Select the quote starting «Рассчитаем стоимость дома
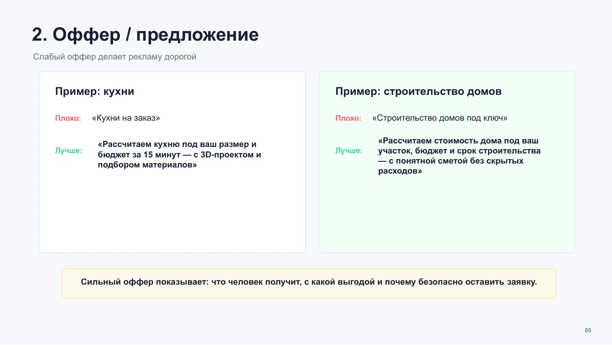This screenshot has width=612, height=345. (x=459, y=156)
